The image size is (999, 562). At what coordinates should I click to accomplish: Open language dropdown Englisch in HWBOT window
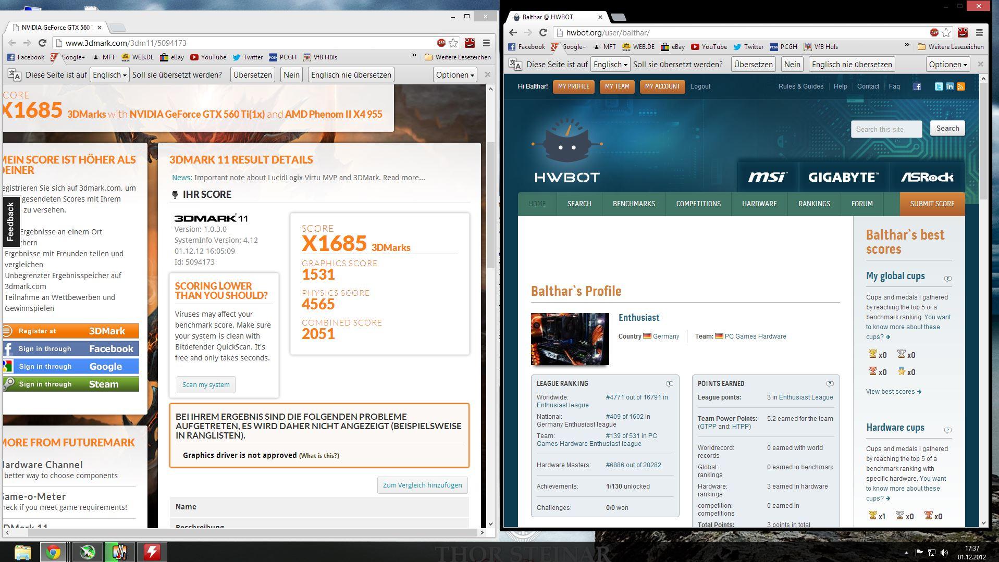(x=610, y=64)
